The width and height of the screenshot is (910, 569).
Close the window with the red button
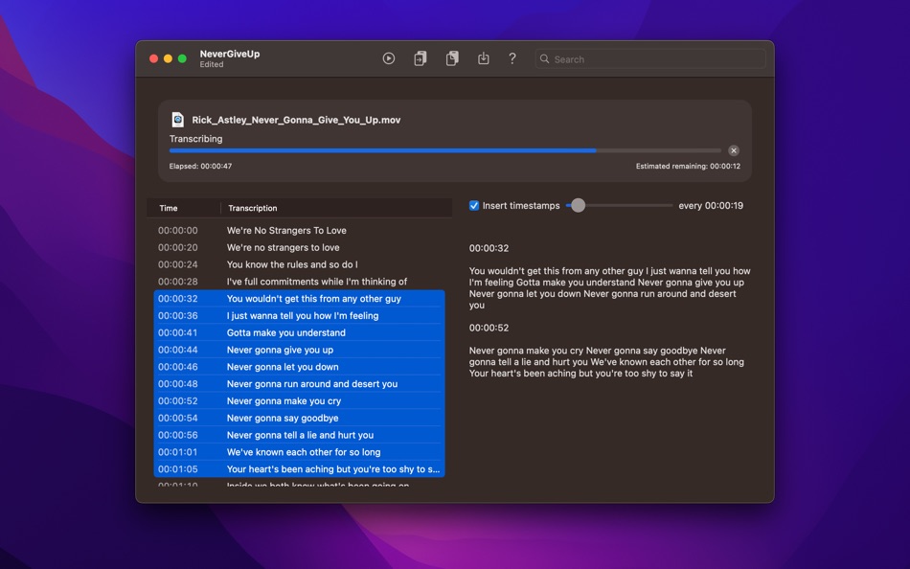click(154, 58)
